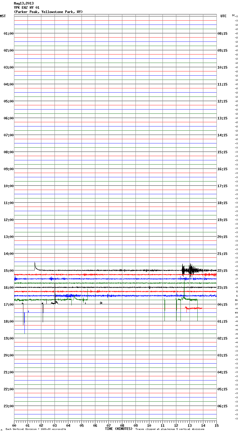Click the MST time label '13:00'
The width and height of the screenshot is (239, 433).
8,237
